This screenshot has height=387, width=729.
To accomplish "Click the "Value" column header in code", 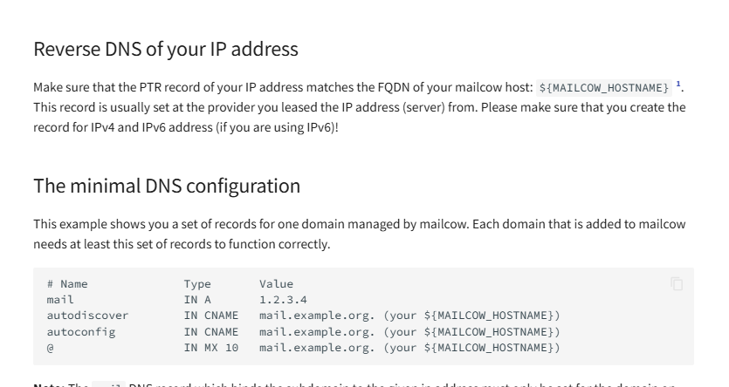I will (276, 284).
